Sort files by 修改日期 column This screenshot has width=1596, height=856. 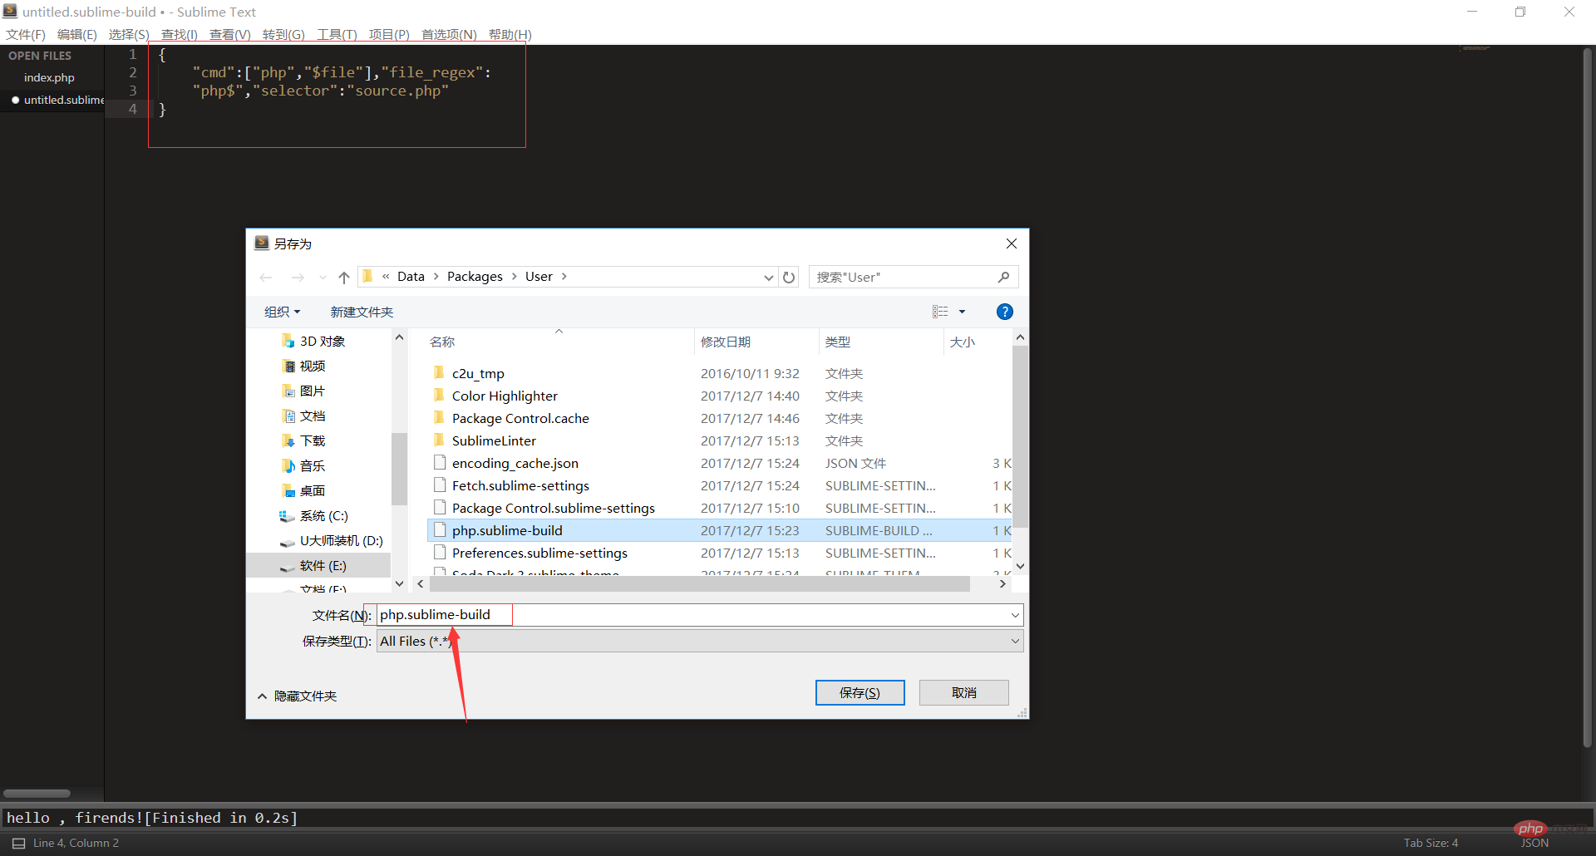point(726,342)
